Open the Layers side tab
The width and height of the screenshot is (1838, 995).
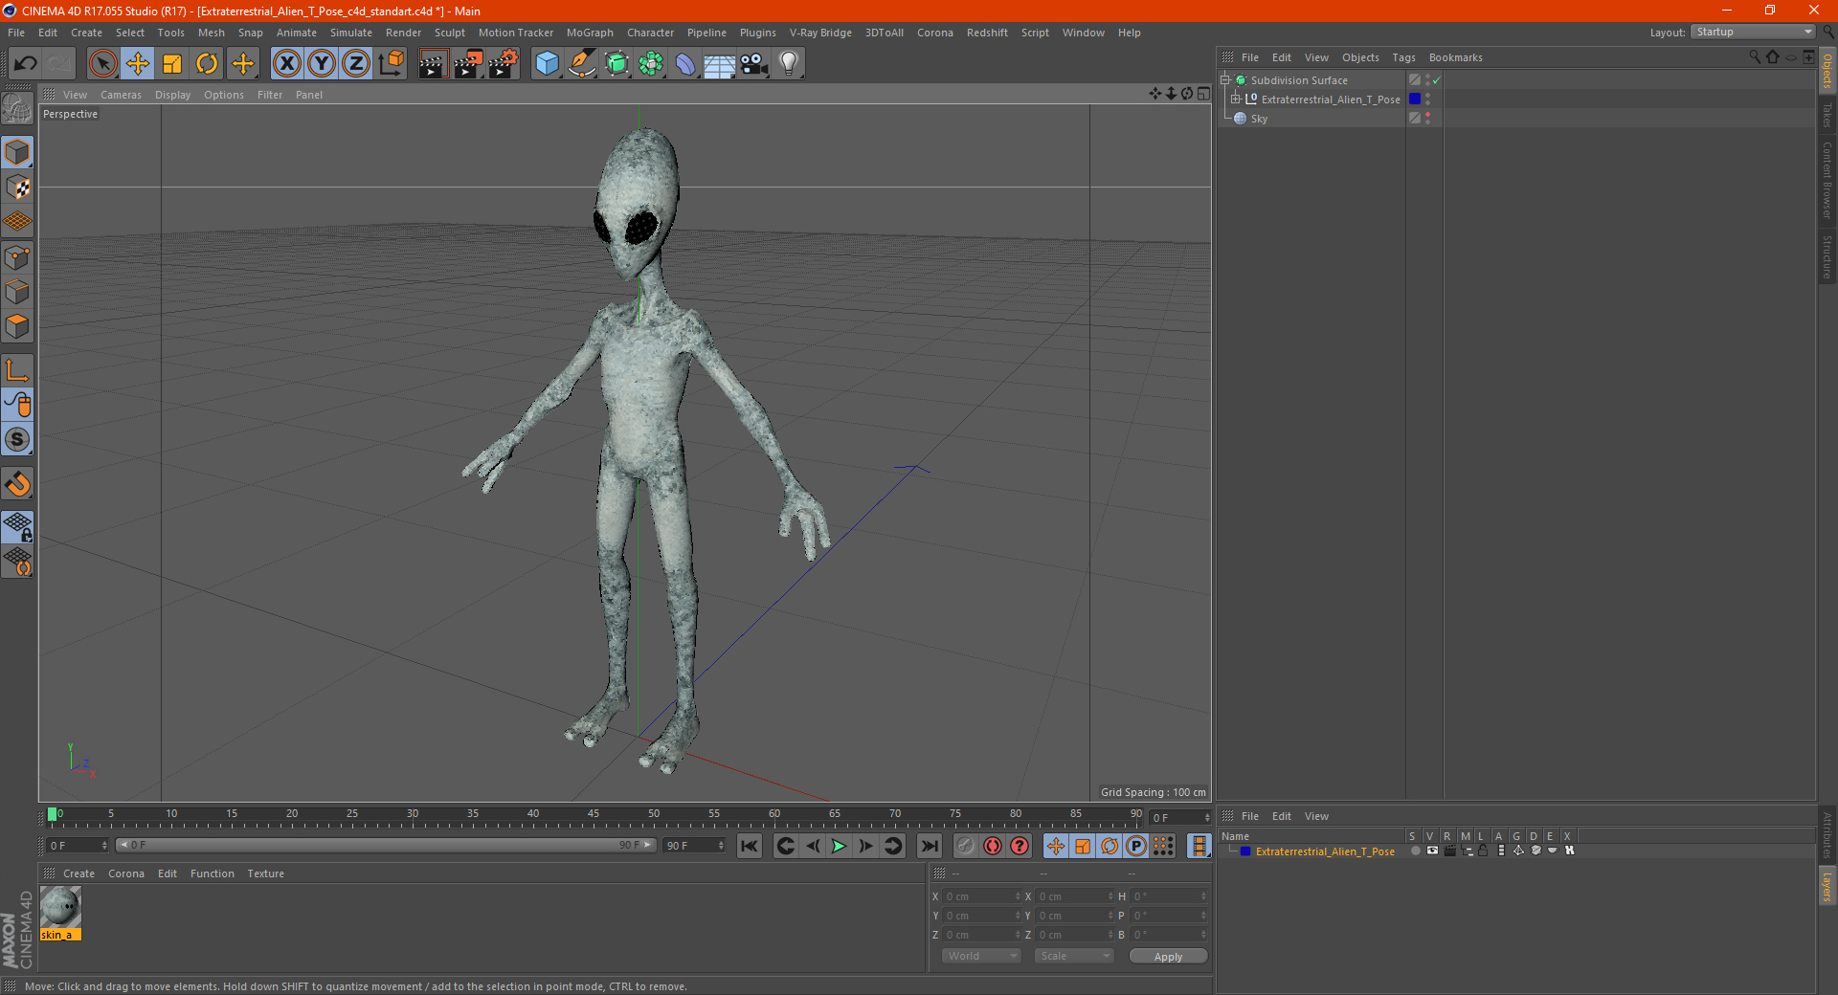click(x=1827, y=886)
